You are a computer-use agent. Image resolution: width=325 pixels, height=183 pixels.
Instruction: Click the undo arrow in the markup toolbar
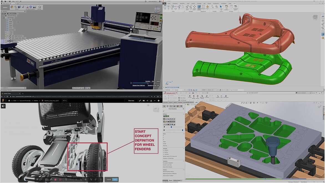click(91, 179)
